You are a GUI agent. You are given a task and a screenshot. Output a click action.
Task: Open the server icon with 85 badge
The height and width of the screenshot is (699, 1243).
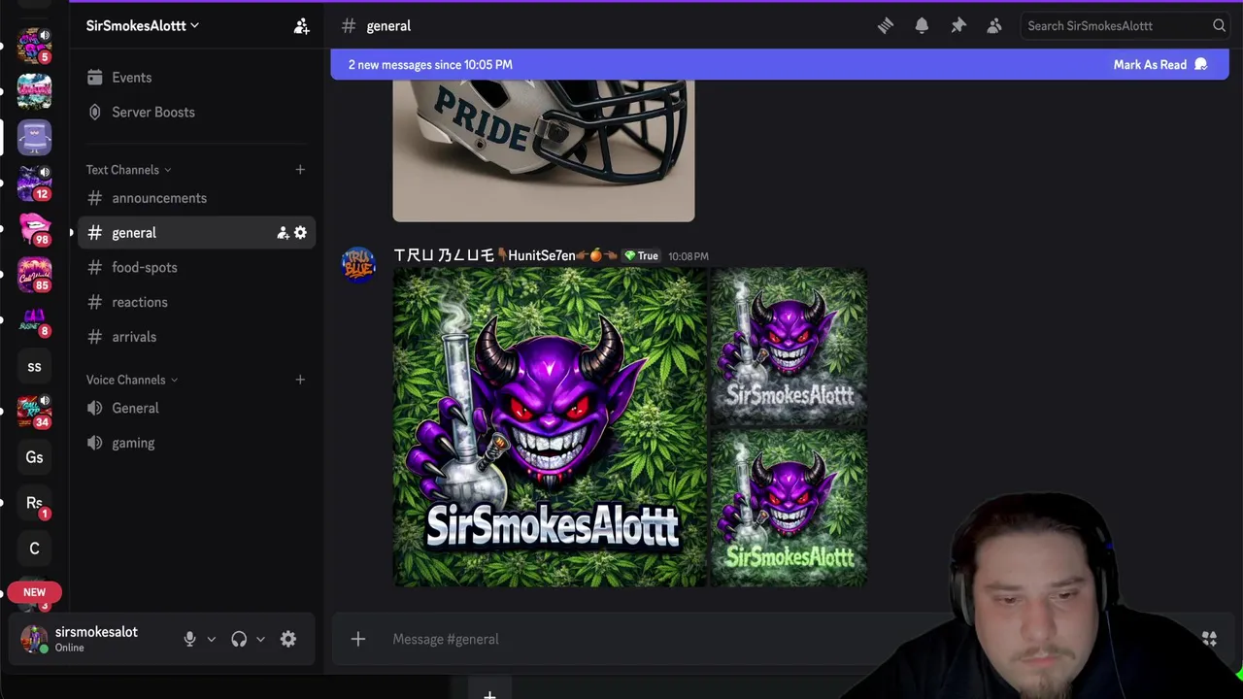[x=34, y=275]
